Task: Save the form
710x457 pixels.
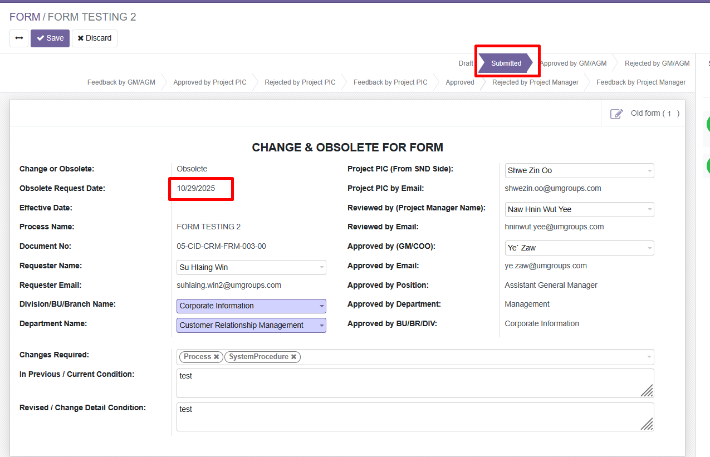Action: 50,38
